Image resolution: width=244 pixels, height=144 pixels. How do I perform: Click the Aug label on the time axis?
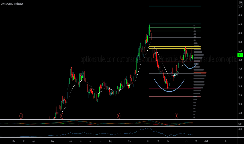tap(110, 141)
